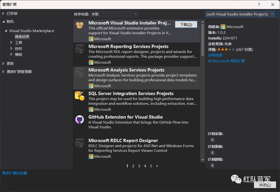Click the 计划安装 label
The width and height of the screenshot is (280, 192).
(x=215, y=134)
